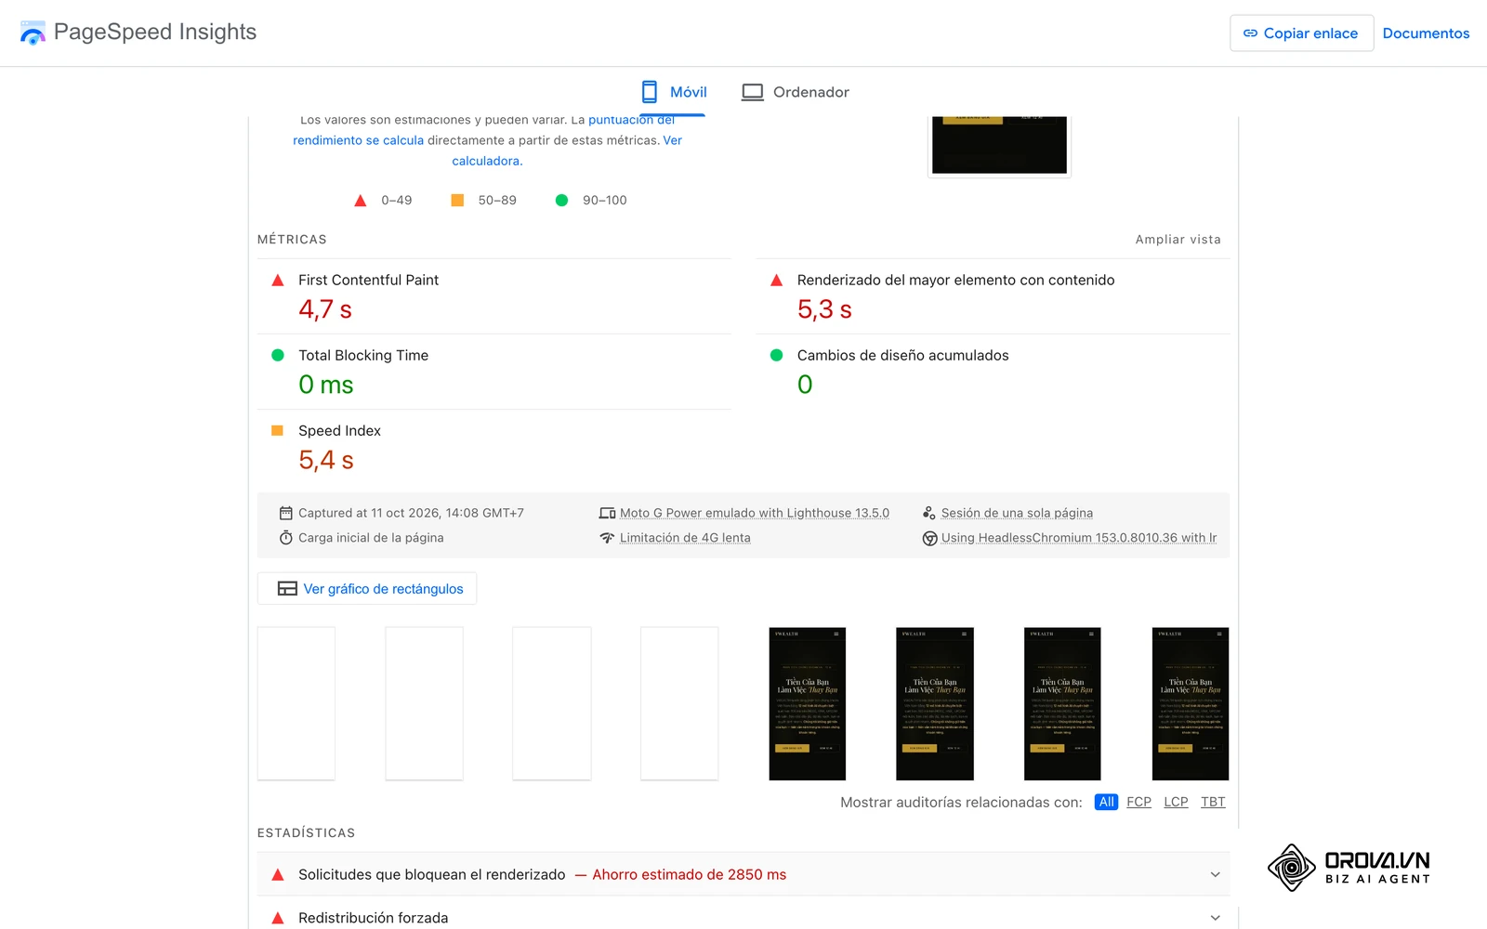Screen dimensions: 1487x929
Task: Click Moto G Power emulado with Lighthouse text
Action: [x=755, y=513]
